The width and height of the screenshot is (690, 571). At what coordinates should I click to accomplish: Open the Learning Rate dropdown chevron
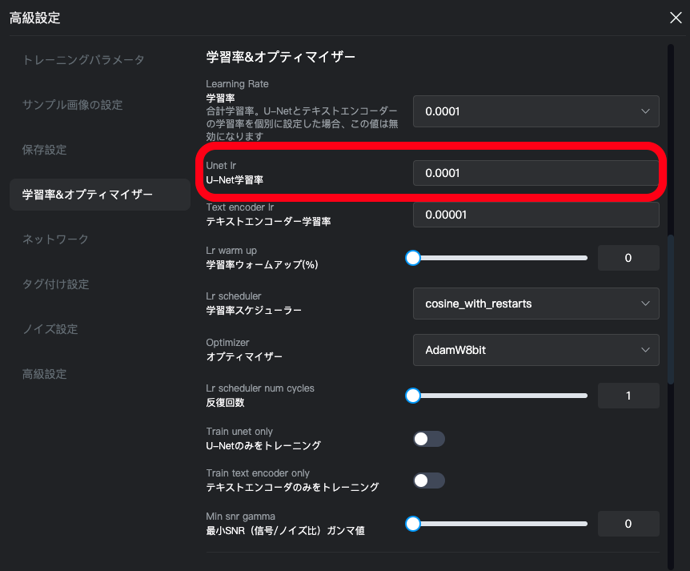(x=645, y=111)
